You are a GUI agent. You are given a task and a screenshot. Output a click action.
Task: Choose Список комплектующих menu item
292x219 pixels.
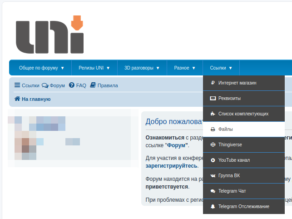[x=244, y=114]
